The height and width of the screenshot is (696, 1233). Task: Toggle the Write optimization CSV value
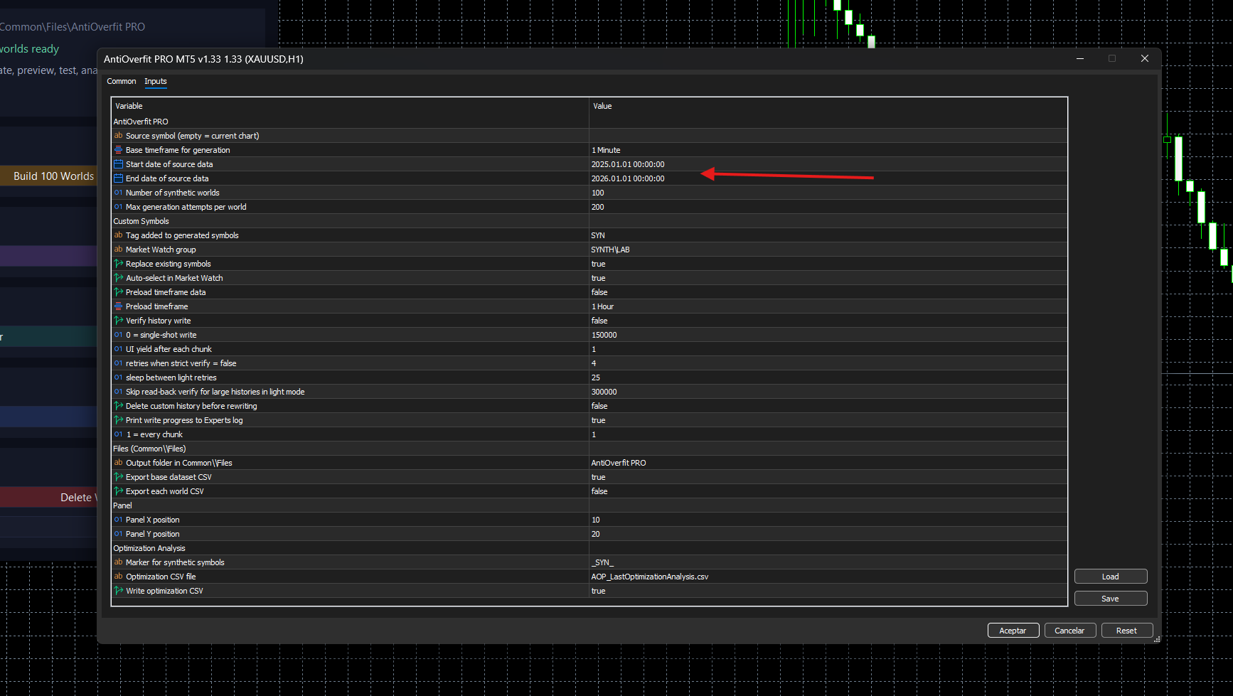pyautogui.click(x=828, y=591)
